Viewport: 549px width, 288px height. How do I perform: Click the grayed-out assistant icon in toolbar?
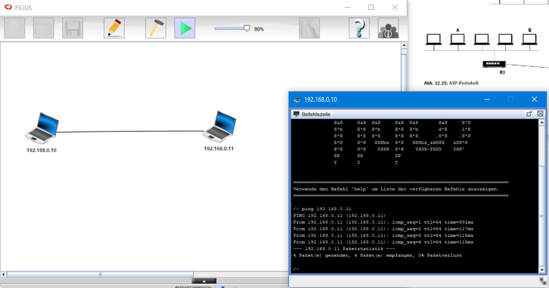[309, 28]
